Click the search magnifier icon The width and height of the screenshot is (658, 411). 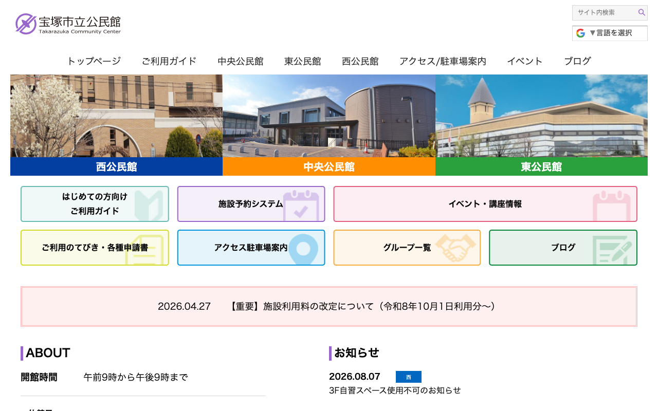pos(642,12)
